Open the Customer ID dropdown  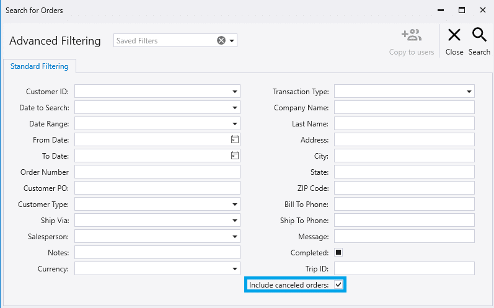[235, 92]
